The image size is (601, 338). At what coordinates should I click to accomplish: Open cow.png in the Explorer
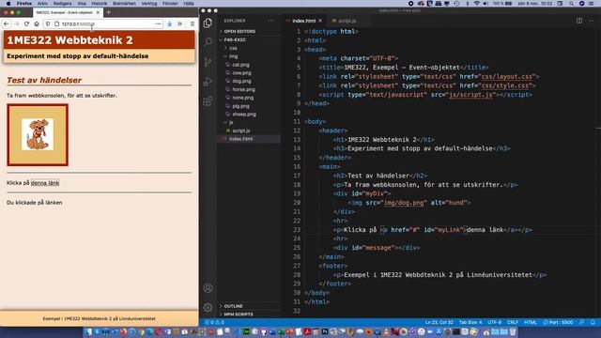point(249,73)
